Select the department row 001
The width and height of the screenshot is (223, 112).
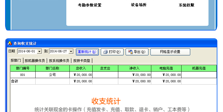[23, 75]
